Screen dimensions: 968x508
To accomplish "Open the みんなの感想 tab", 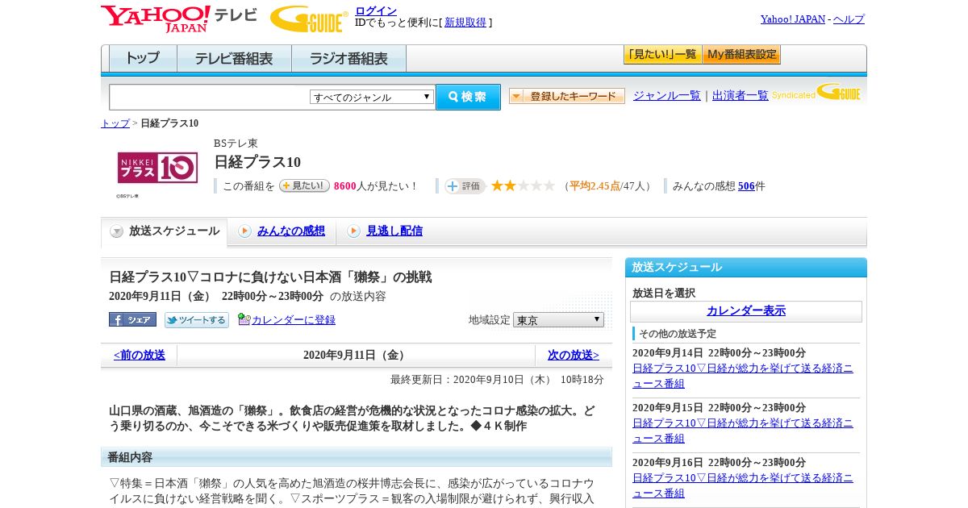I will (290, 231).
